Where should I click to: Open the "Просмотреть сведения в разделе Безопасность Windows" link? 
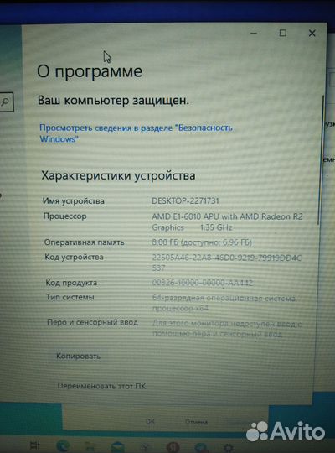click(x=136, y=133)
